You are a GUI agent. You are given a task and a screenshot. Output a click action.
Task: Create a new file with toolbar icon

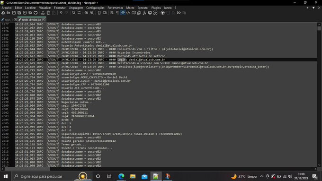3,13
